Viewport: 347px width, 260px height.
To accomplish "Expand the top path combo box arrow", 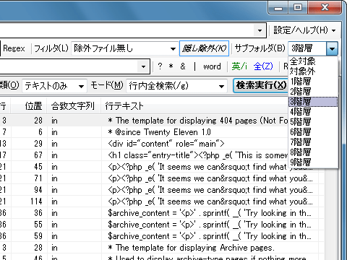I will tap(260, 30).
